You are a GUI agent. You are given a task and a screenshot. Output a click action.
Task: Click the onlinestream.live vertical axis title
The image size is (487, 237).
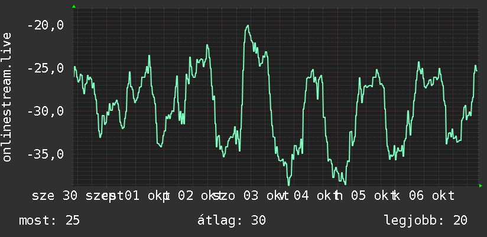coord(7,97)
